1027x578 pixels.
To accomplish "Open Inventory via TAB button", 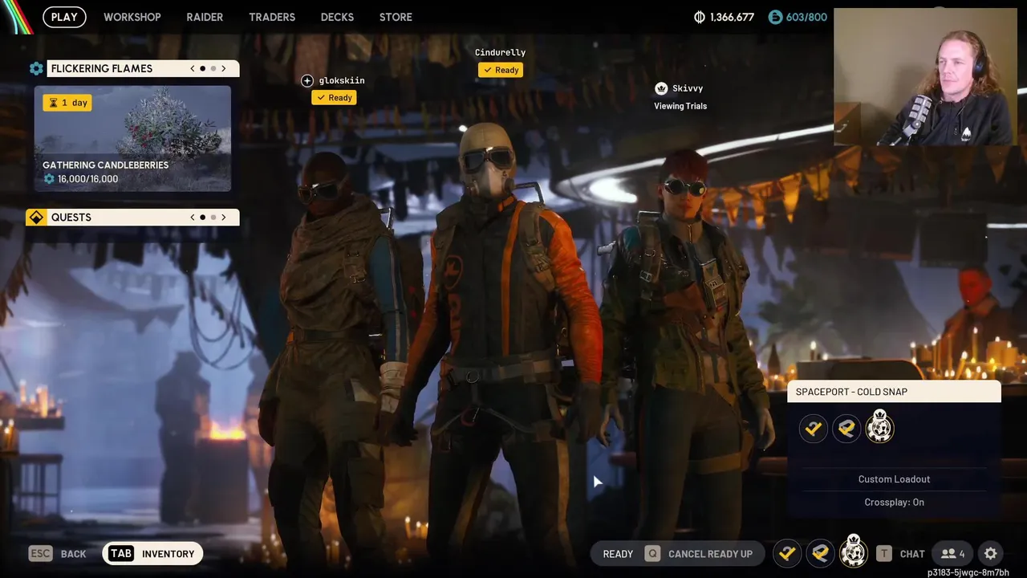I will [152, 554].
